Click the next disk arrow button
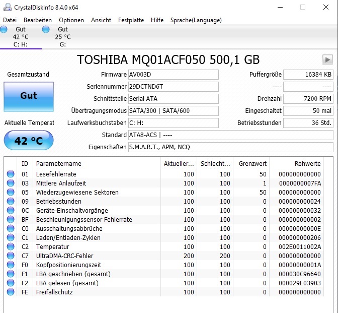This screenshot has height=313, width=341. 327,59
